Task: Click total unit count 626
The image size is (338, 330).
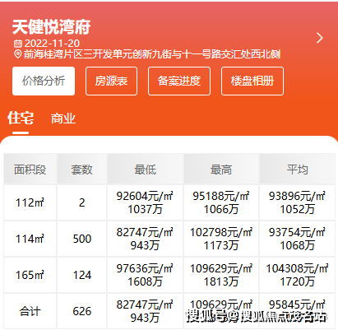Action: [81, 311]
